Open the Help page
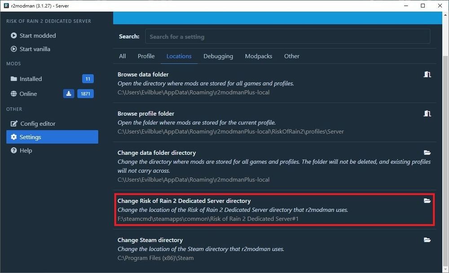Image resolution: width=449 pixels, height=273 pixels. 26,151
